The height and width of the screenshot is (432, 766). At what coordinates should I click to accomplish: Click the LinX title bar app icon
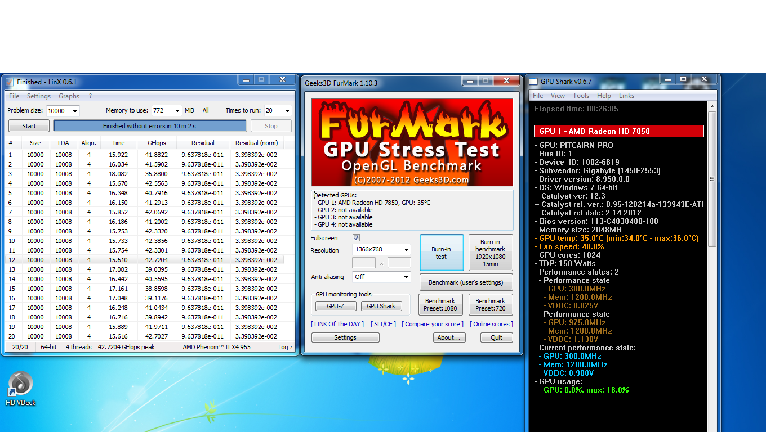point(10,82)
